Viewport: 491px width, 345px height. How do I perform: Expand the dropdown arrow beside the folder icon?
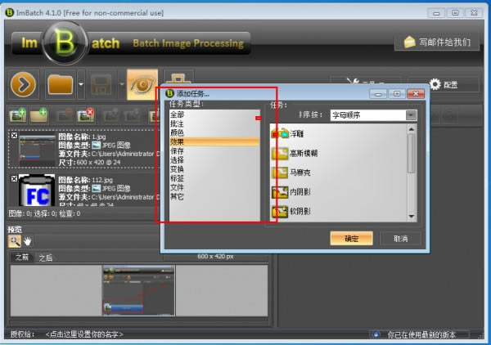80,84
